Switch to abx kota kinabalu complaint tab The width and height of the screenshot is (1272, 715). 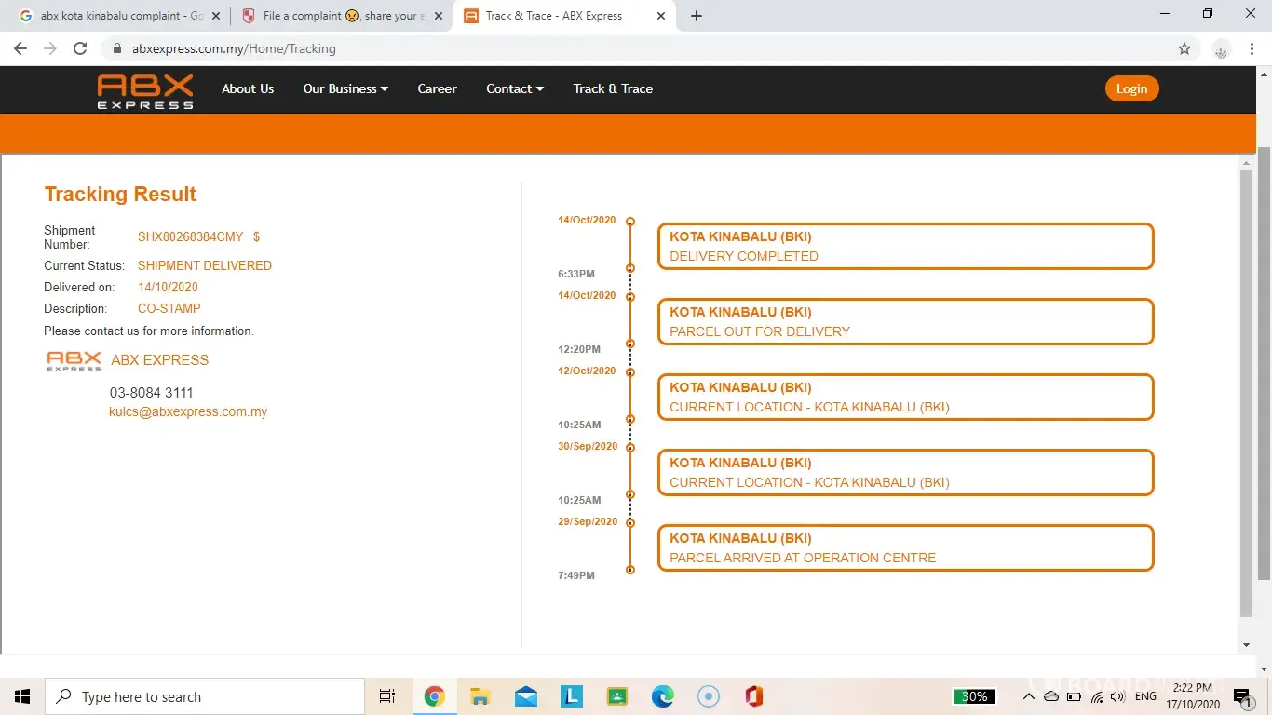click(x=112, y=16)
